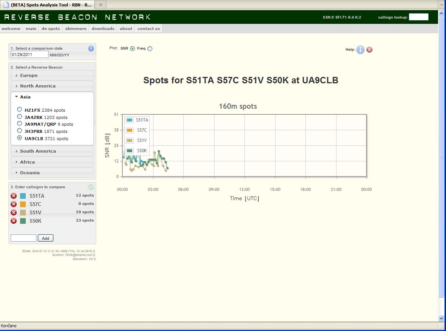Remove S51TA callsign with red X
The width and height of the screenshot is (446, 331).
coord(14,196)
